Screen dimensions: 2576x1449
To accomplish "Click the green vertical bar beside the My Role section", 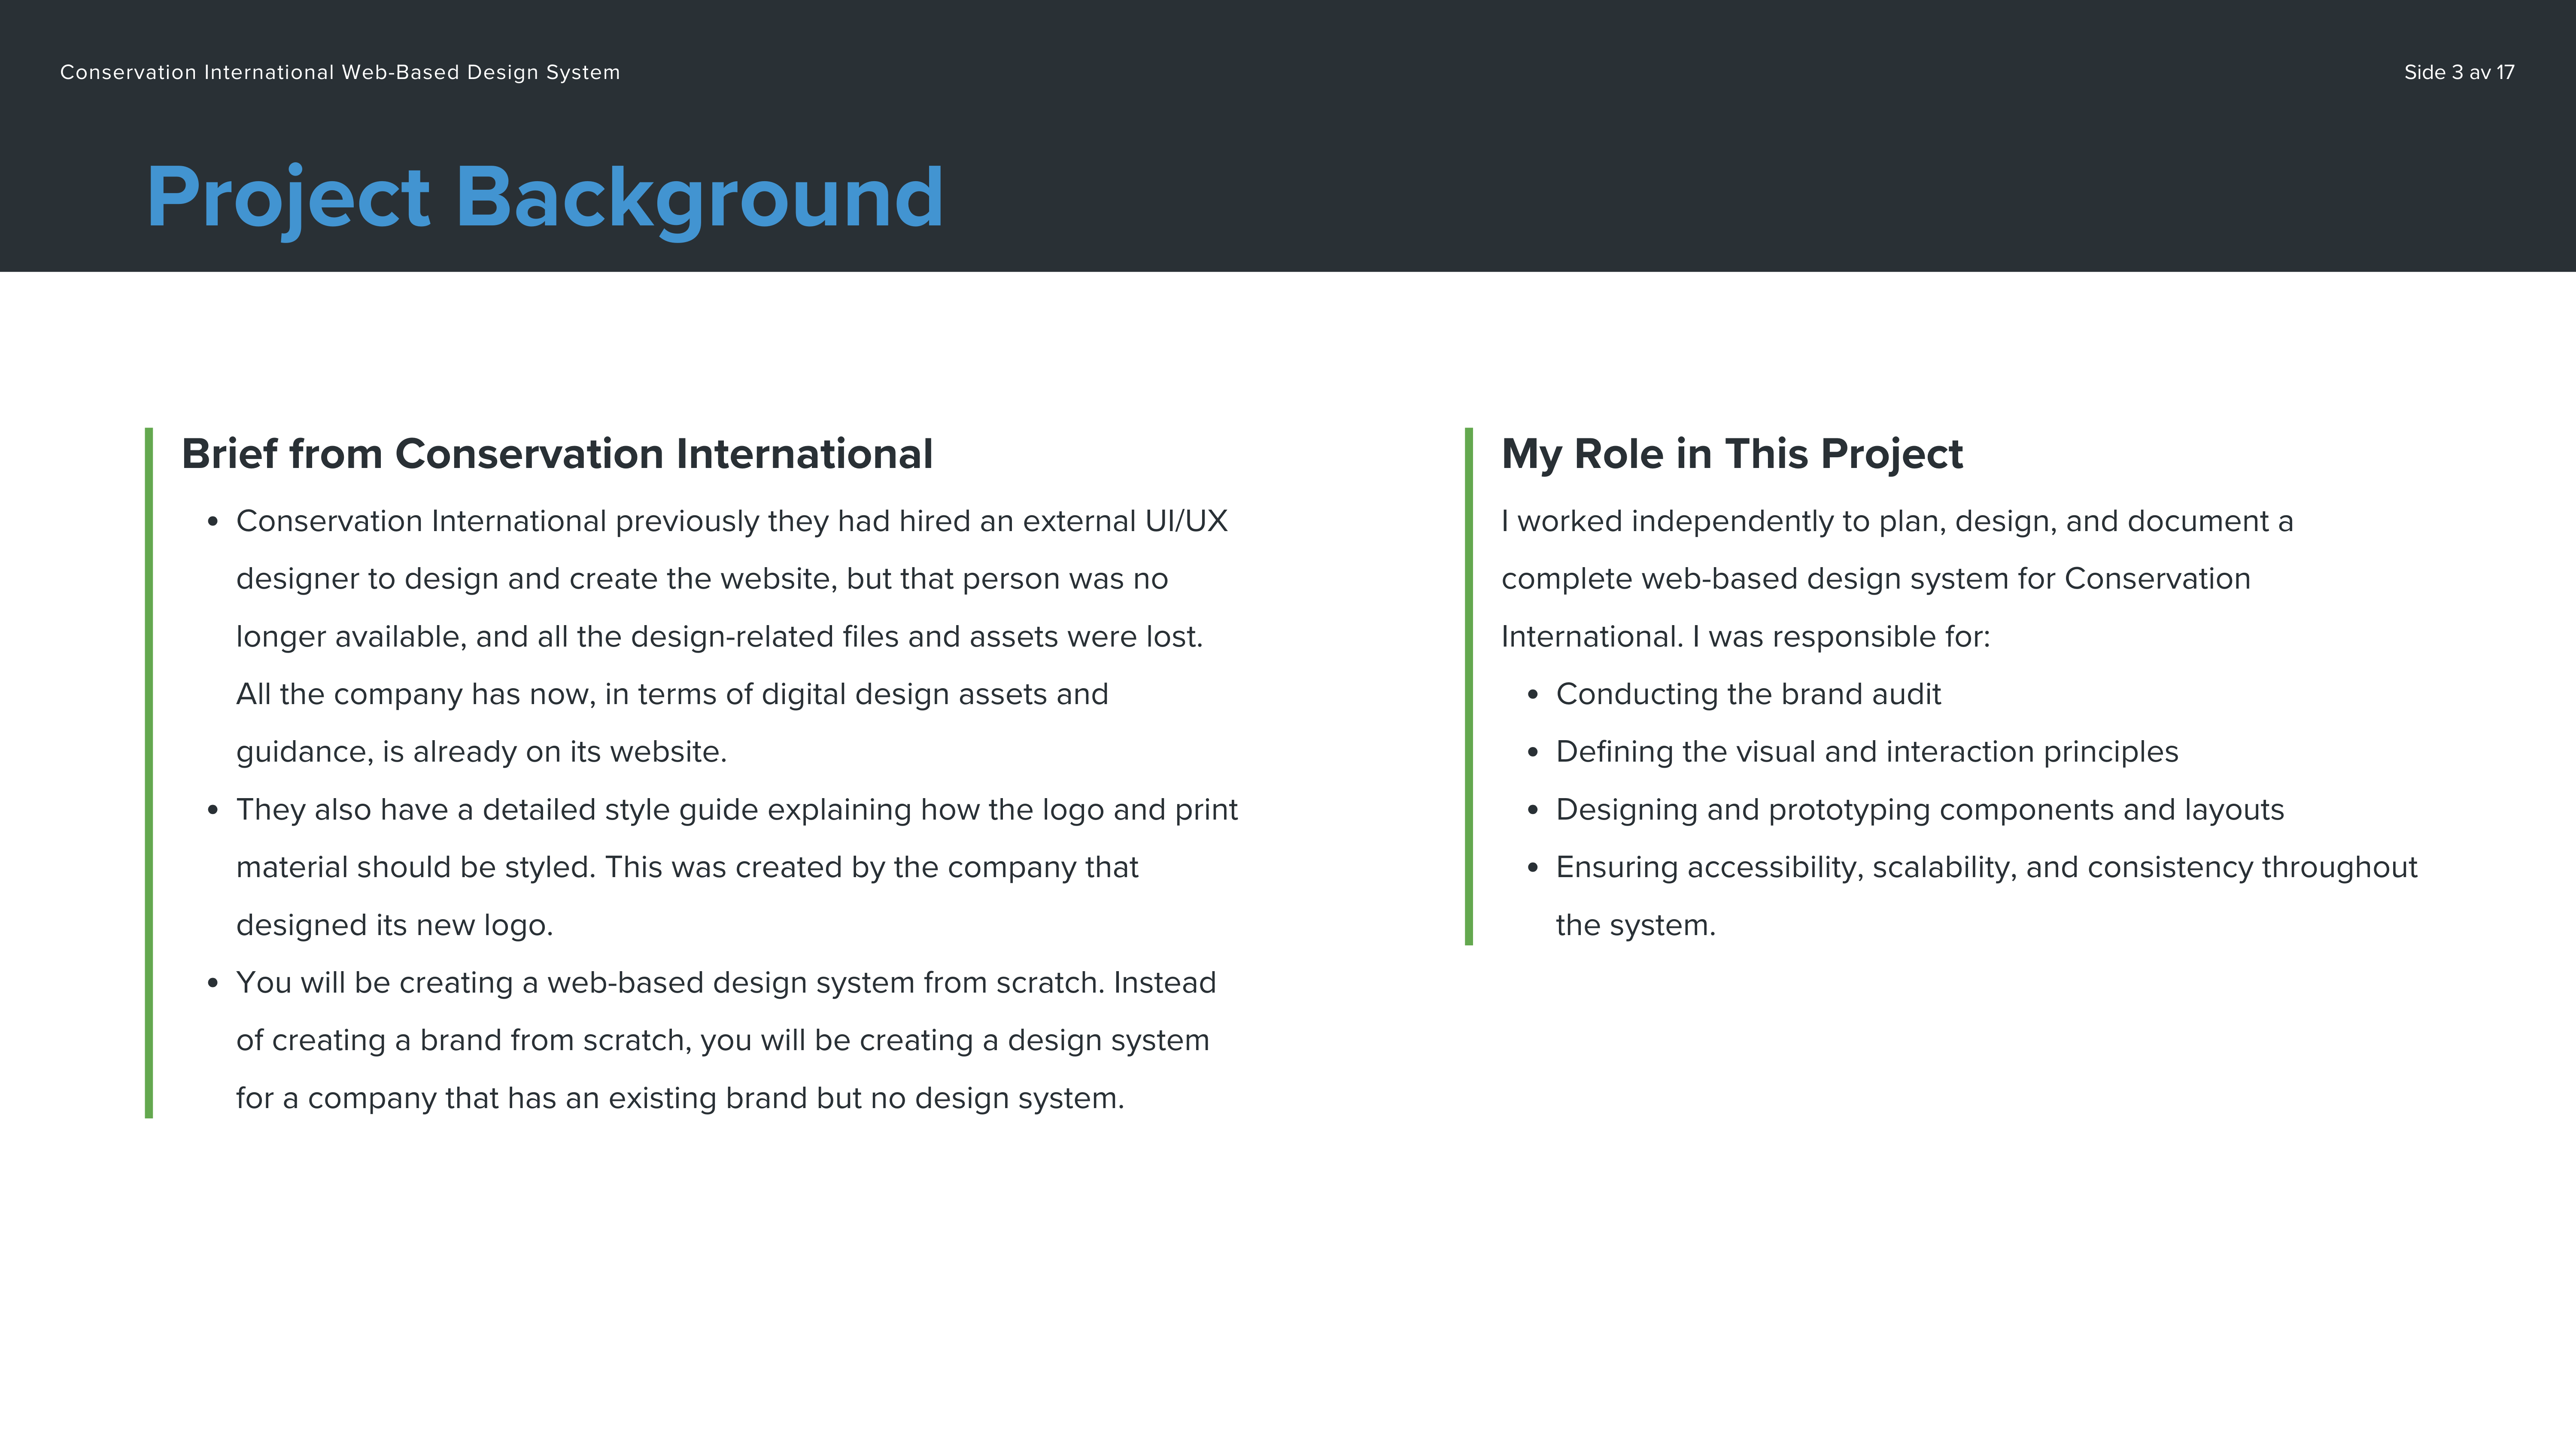I will [1469, 686].
